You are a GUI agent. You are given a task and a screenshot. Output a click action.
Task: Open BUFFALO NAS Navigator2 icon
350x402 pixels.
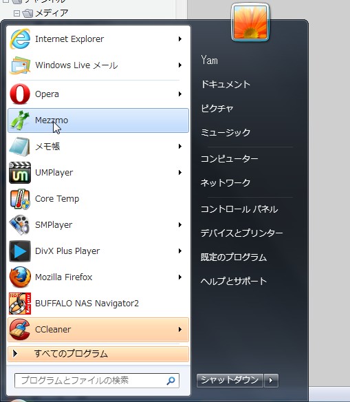point(20,304)
